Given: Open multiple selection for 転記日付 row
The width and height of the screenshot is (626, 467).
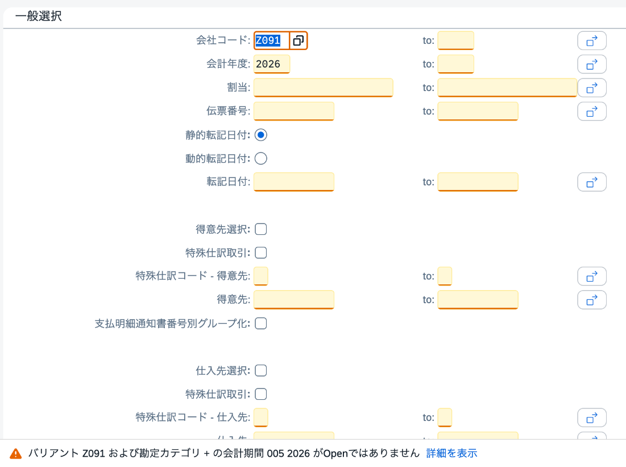Looking at the screenshot, I should pyautogui.click(x=592, y=182).
